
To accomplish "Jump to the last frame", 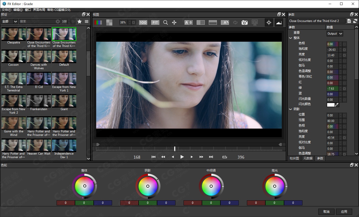I will tap(211, 157).
